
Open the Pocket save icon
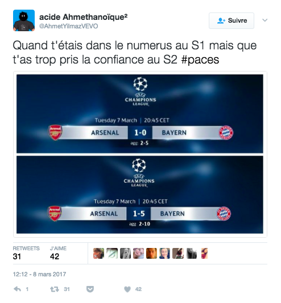(90, 289)
